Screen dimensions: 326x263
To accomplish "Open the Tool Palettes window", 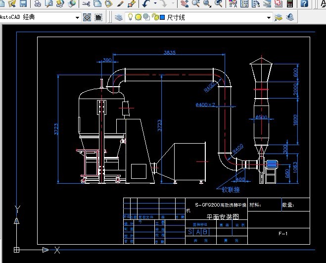I will tap(256, 3).
